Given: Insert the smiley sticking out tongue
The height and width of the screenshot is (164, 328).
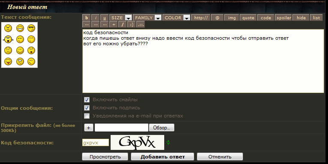Looking at the screenshot, I should (8, 61).
